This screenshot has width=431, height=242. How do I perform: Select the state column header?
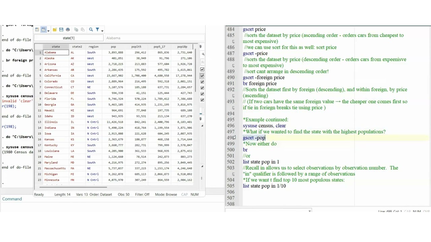56,47
